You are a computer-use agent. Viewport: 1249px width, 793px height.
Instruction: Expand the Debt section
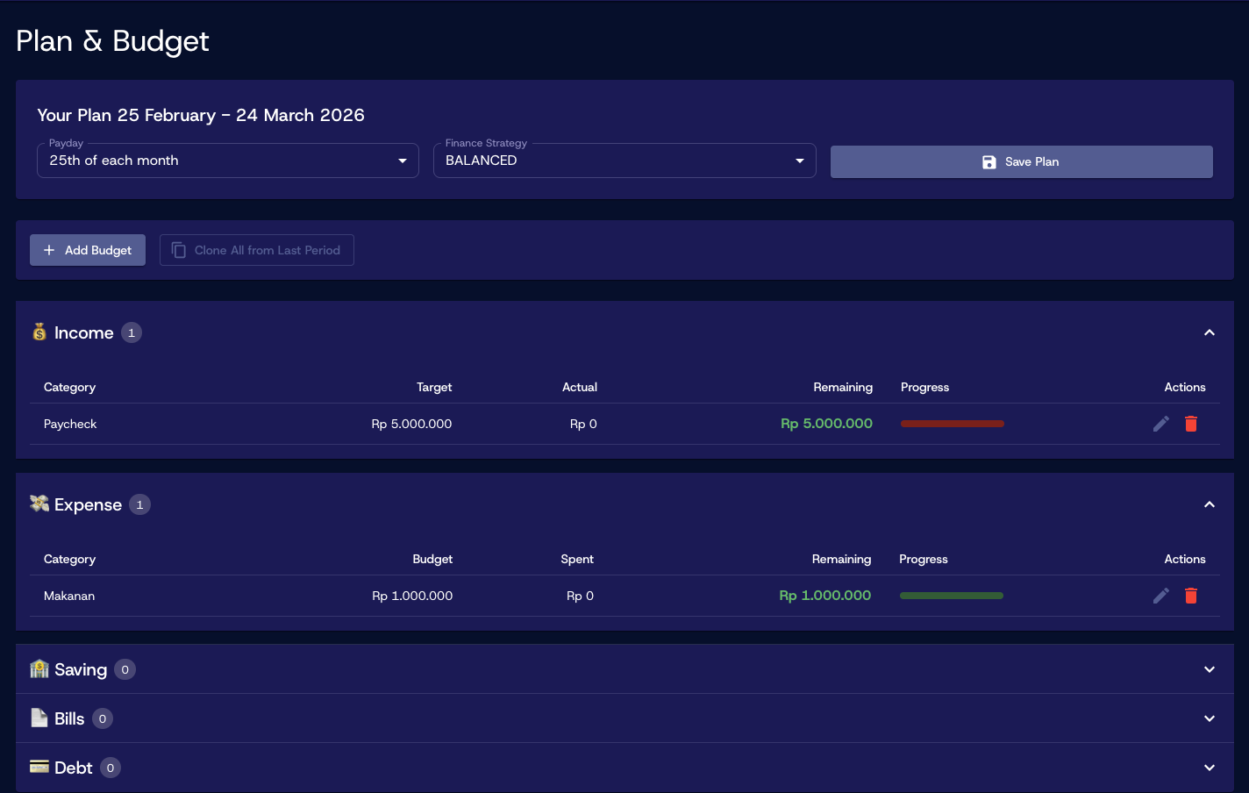coord(1209,768)
